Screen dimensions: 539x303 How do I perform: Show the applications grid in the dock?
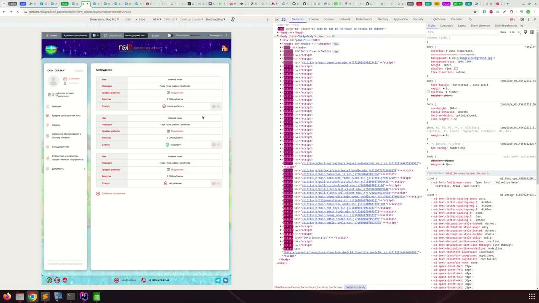tap(532, 297)
